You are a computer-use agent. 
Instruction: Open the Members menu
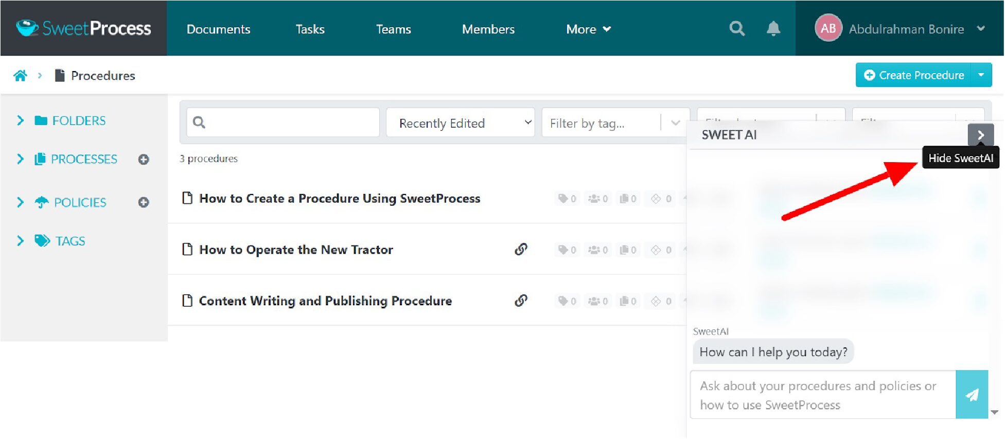tap(488, 29)
